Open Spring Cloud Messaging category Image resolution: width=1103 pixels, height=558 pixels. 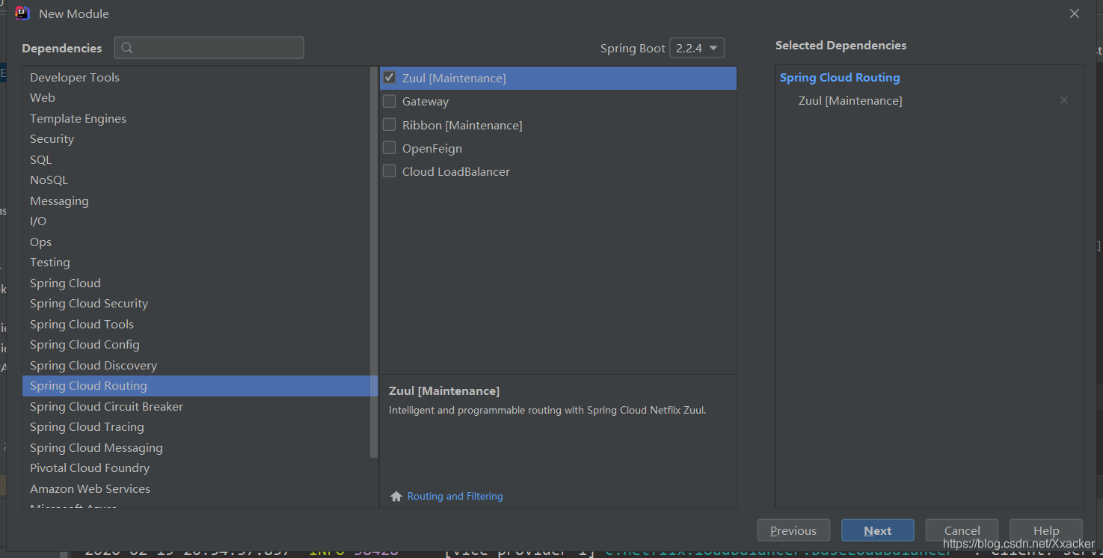coord(196,447)
